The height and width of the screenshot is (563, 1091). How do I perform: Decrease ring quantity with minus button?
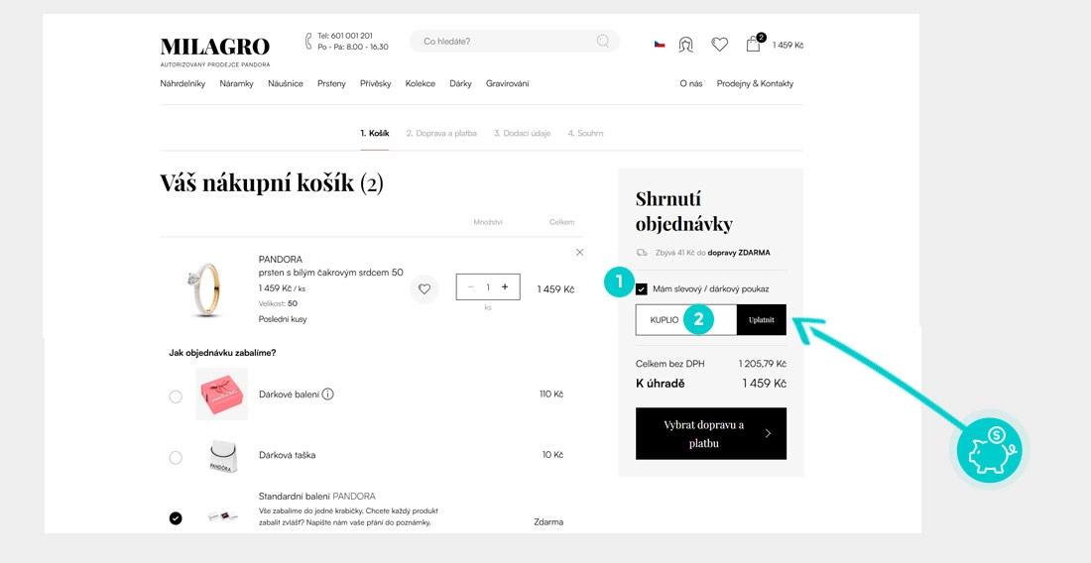[471, 287]
